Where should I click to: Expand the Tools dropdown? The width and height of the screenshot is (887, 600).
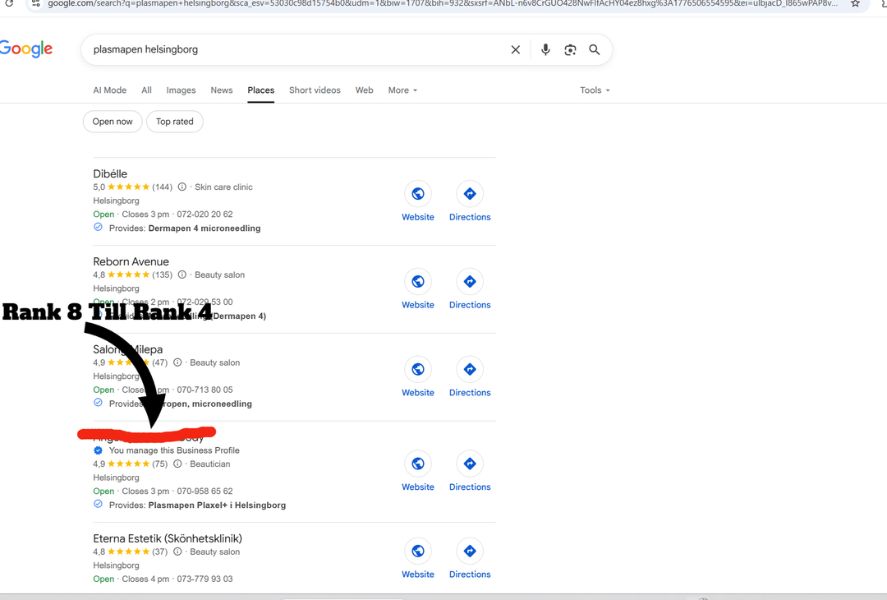(595, 90)
